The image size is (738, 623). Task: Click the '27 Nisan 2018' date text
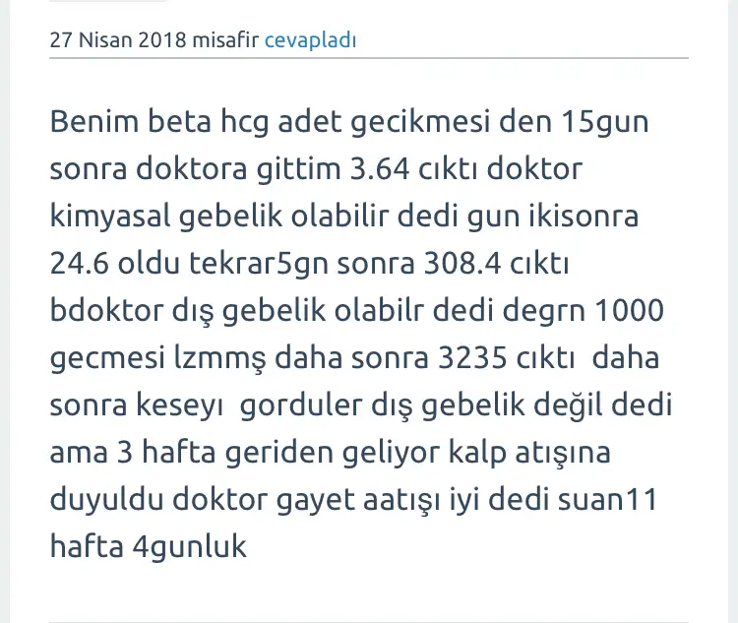pos(118,39)
